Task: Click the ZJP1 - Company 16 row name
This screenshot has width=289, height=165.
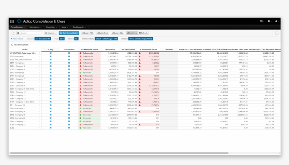Action: 17,105
